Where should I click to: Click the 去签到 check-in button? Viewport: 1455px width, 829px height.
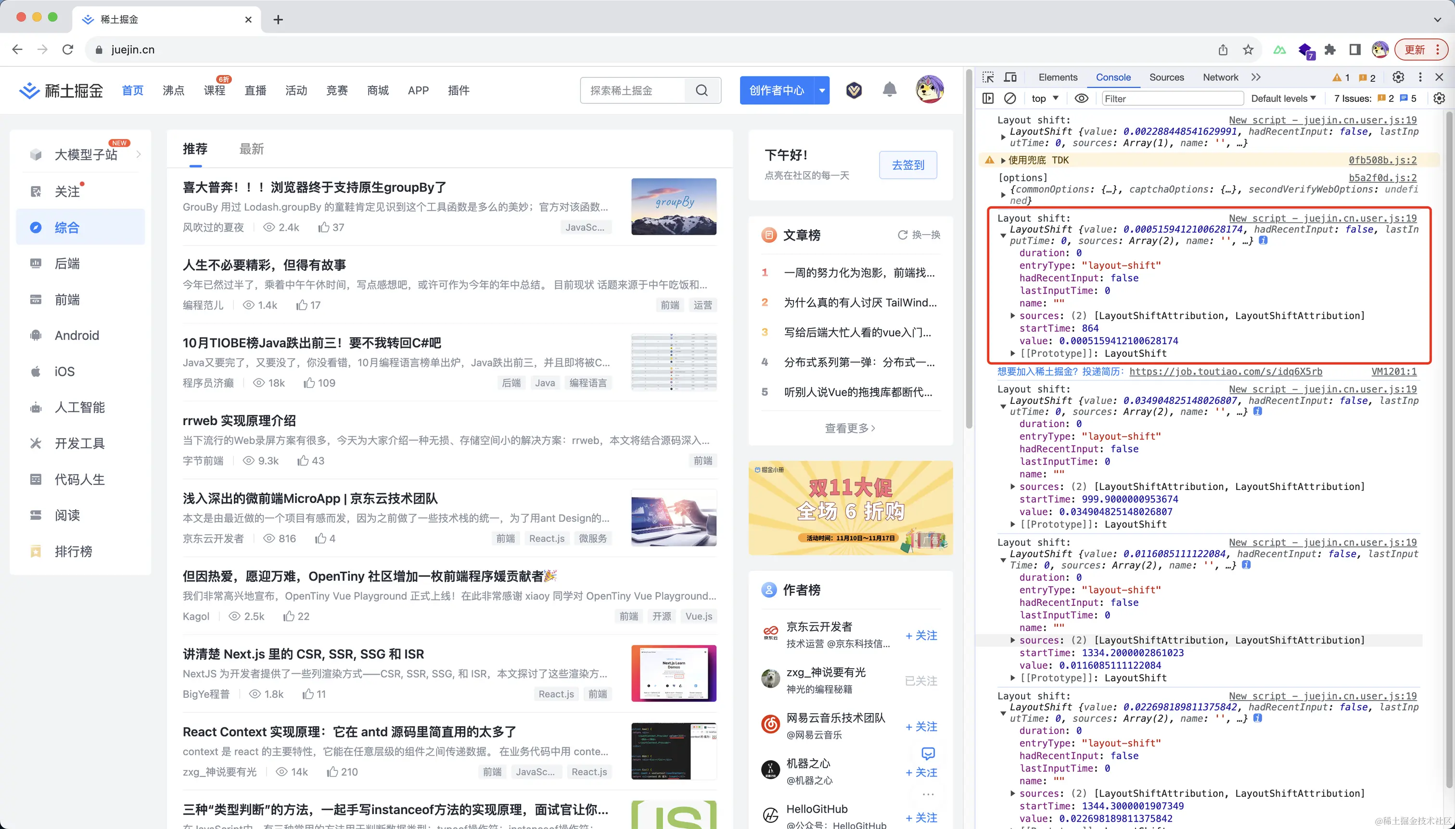908,165
